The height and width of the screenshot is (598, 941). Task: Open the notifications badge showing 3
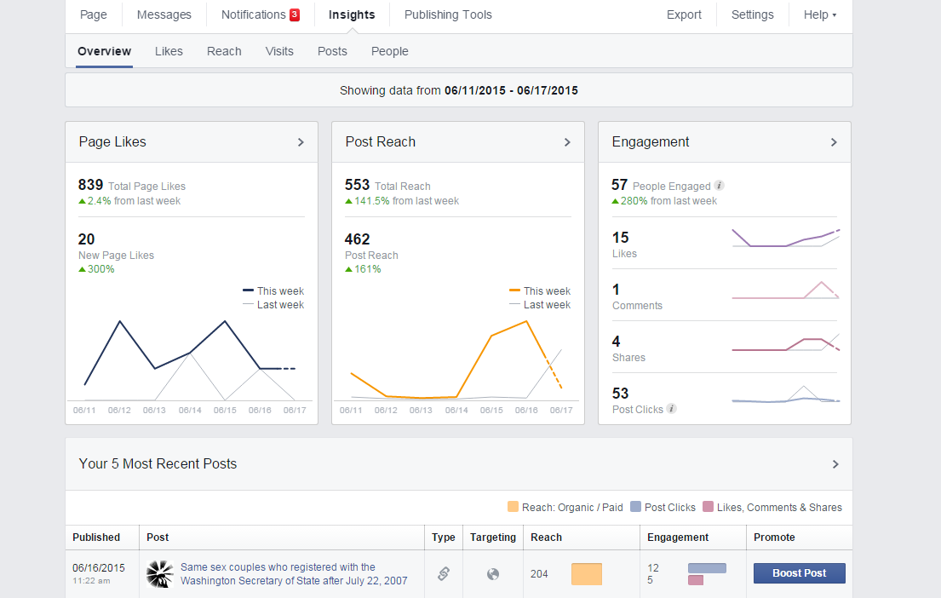(x=295, y=14)
